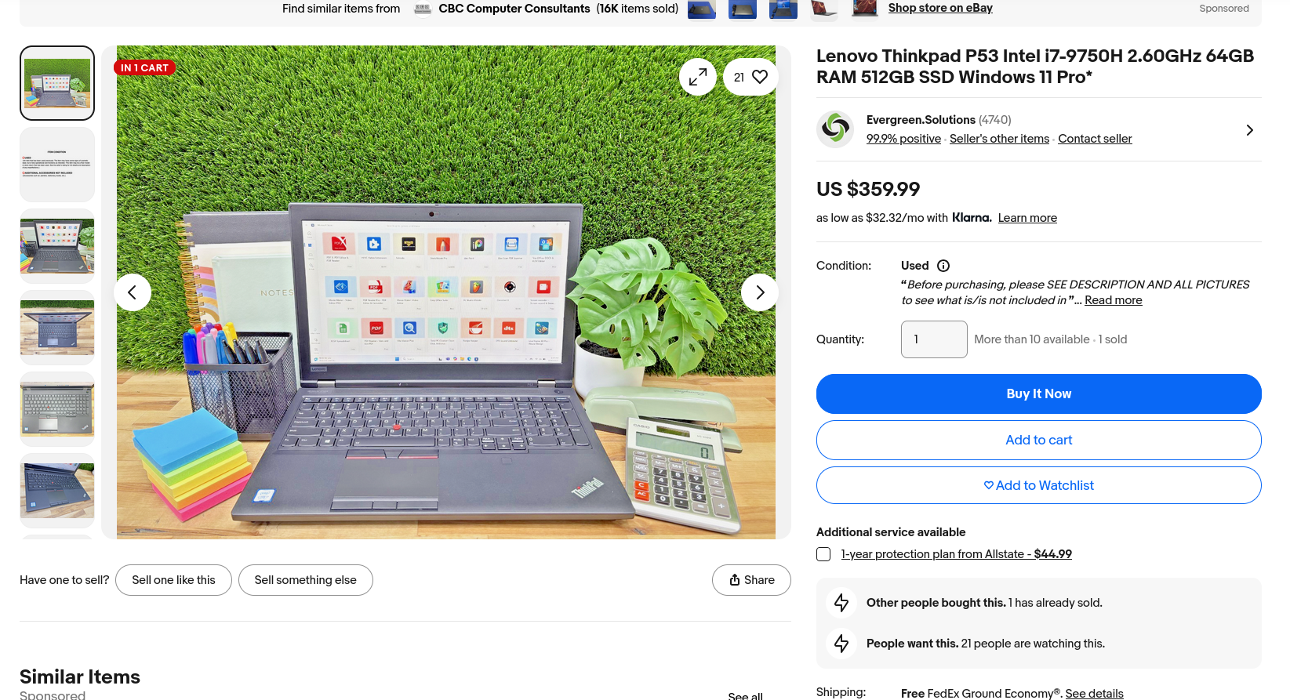The image size is (1290, 700).
Task: Click the Share button
Action: [x=751, y=580]
